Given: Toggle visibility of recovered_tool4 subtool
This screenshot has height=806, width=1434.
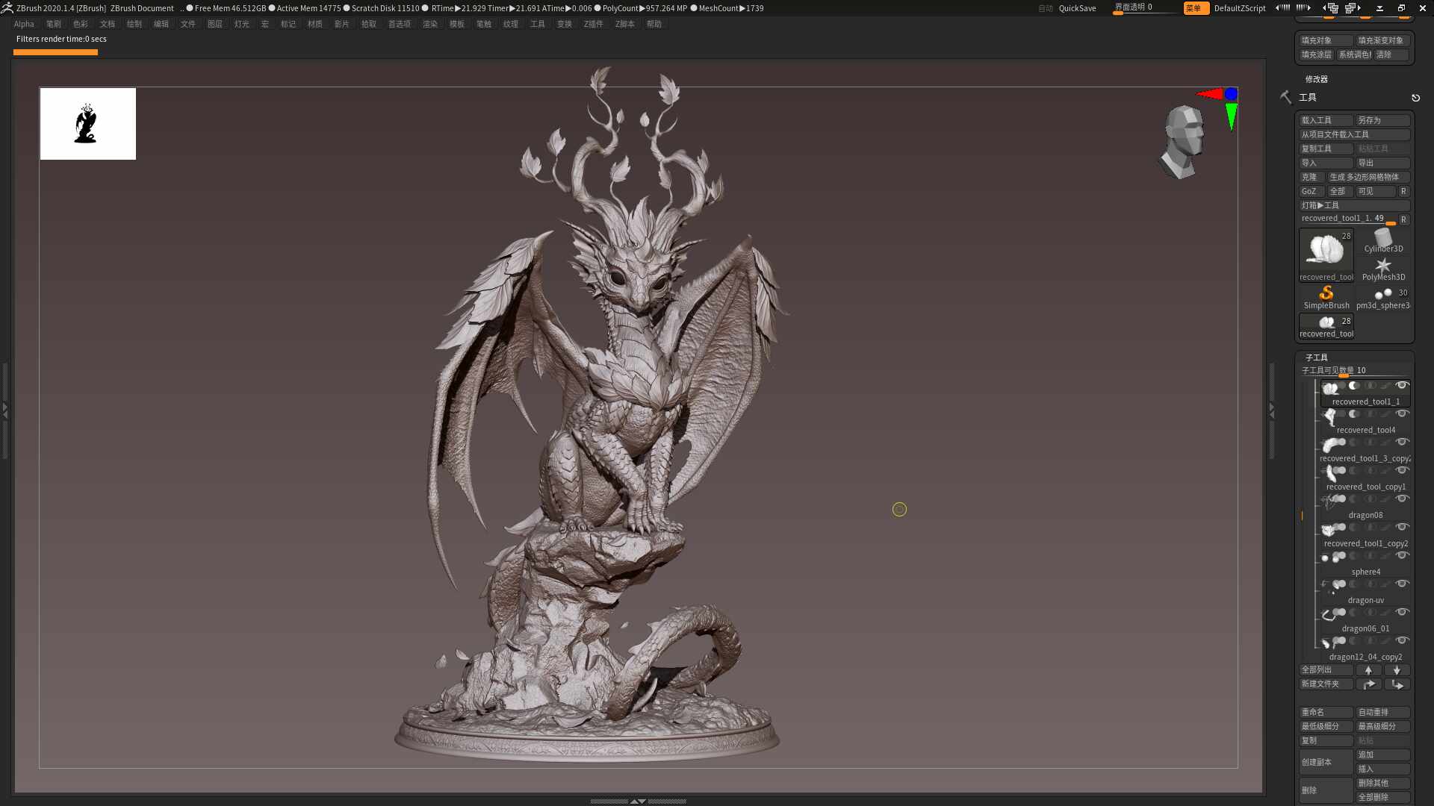Looking at the screenshot, I should click(x=1402, y=413).
